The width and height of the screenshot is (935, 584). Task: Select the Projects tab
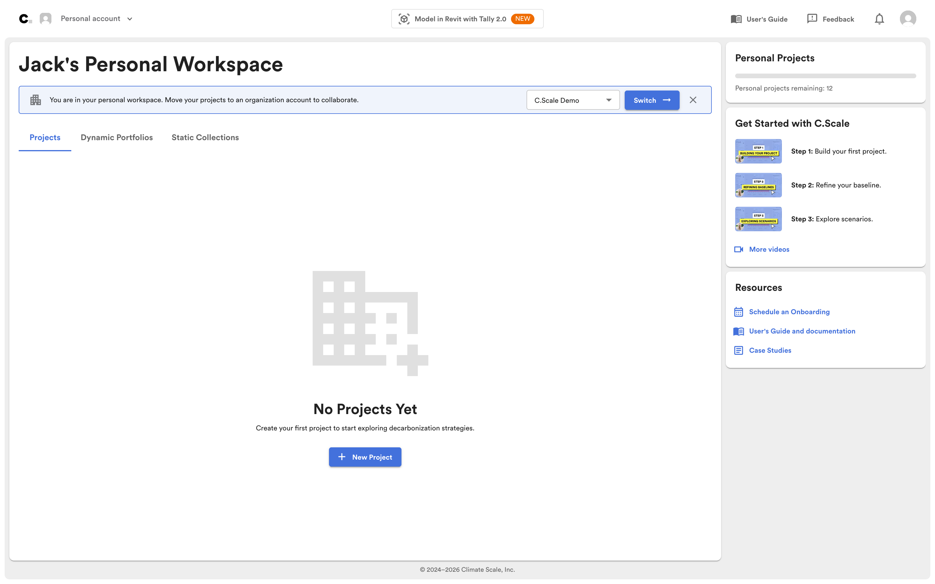point(45,138)
